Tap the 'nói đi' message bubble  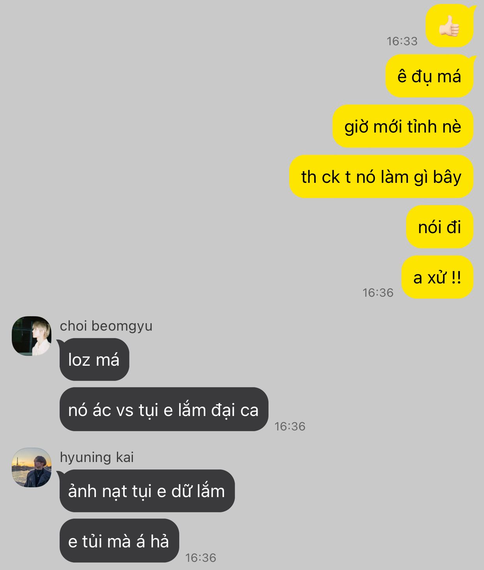pyautogui.click(x=440, y=227)
